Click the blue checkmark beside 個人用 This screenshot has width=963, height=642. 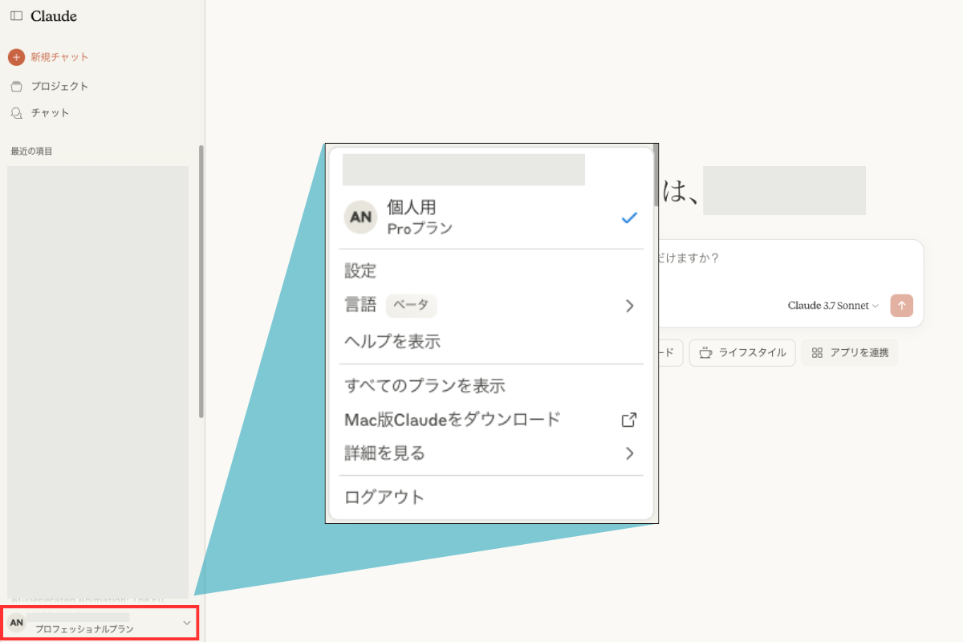(x=630, y=217)
